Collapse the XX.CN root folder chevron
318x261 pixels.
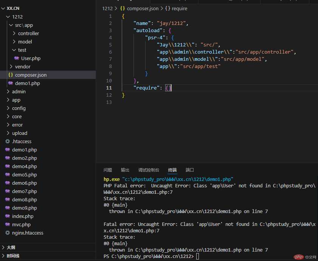(x=3, y=8)
